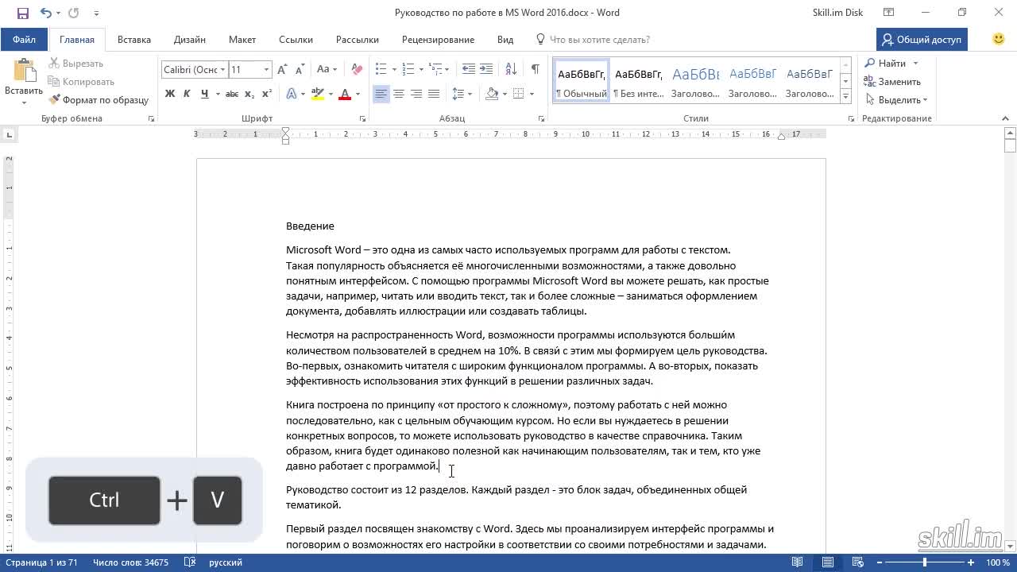Viewport: 1017px width, 572px height.
Task: Apply superscript formatting (x²)
Action: pyautogui.click(x=267, y=94)
